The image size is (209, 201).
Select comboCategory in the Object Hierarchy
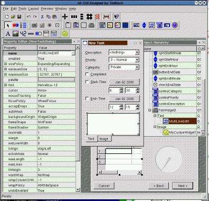pyautogui.click(x=170, y=91)
